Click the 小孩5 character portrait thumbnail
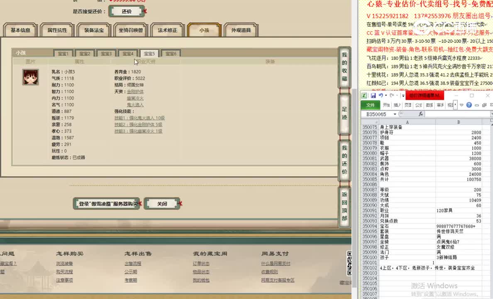 30,77
